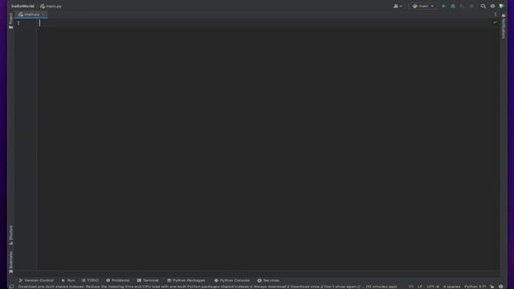This screenshot has height=289, width=514.
Task: Change the LF line separator in status bar
Action: 420,287
